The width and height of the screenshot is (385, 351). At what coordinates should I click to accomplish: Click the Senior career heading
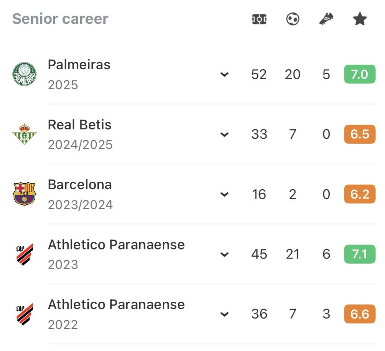pyautogui.click(x=60, y=19)
